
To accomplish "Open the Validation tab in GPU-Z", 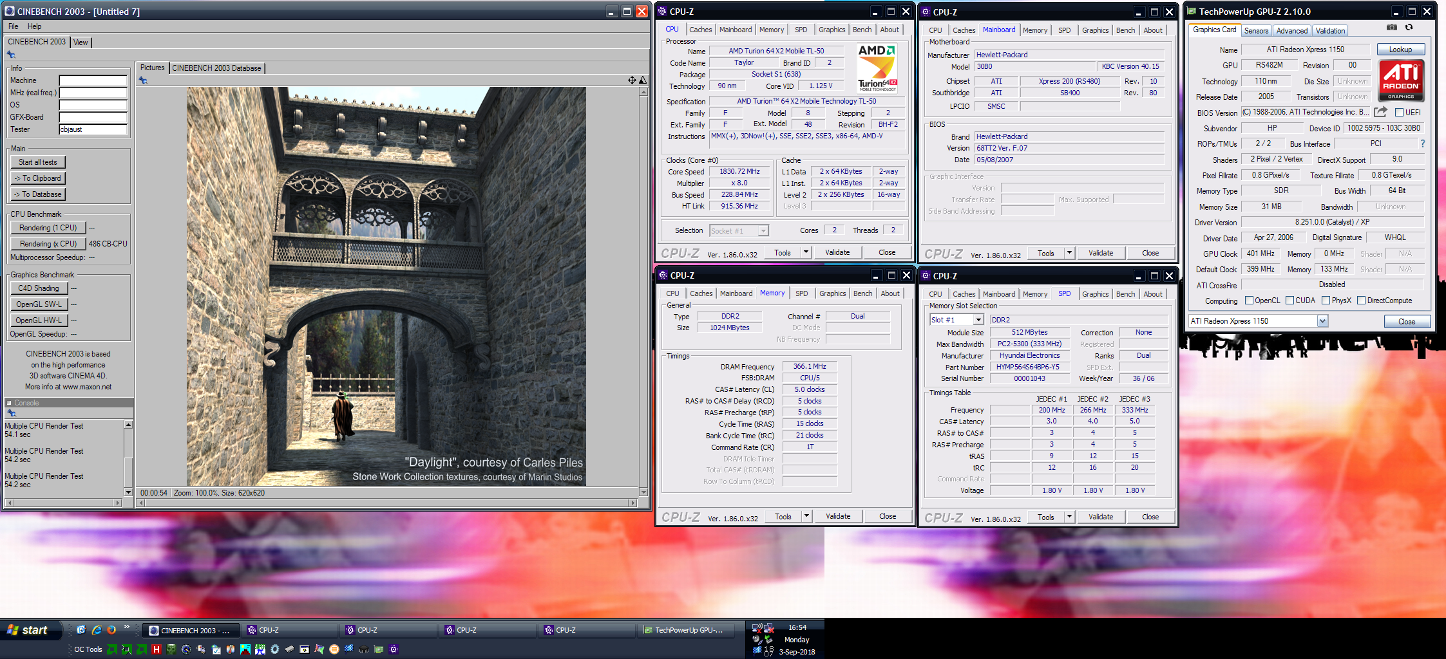I will [1330, 31].
